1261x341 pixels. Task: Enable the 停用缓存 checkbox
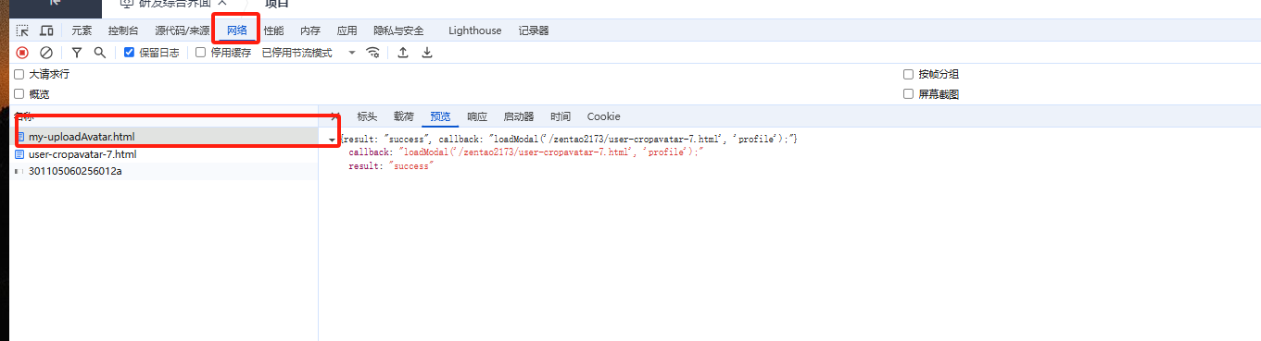pyautogui.click(x=201, y=53)
